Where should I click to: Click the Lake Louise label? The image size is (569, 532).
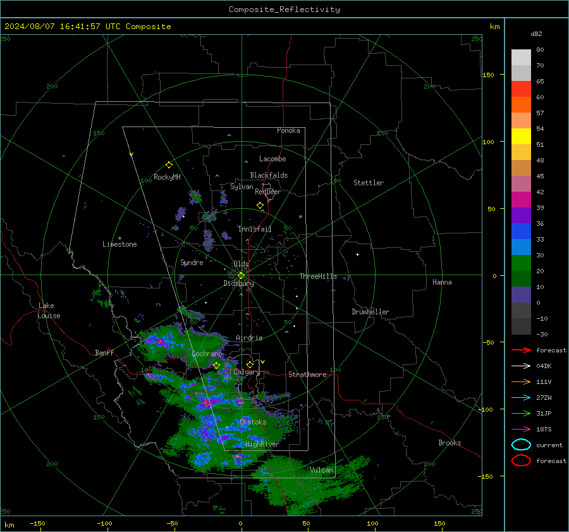coord(49,311)
